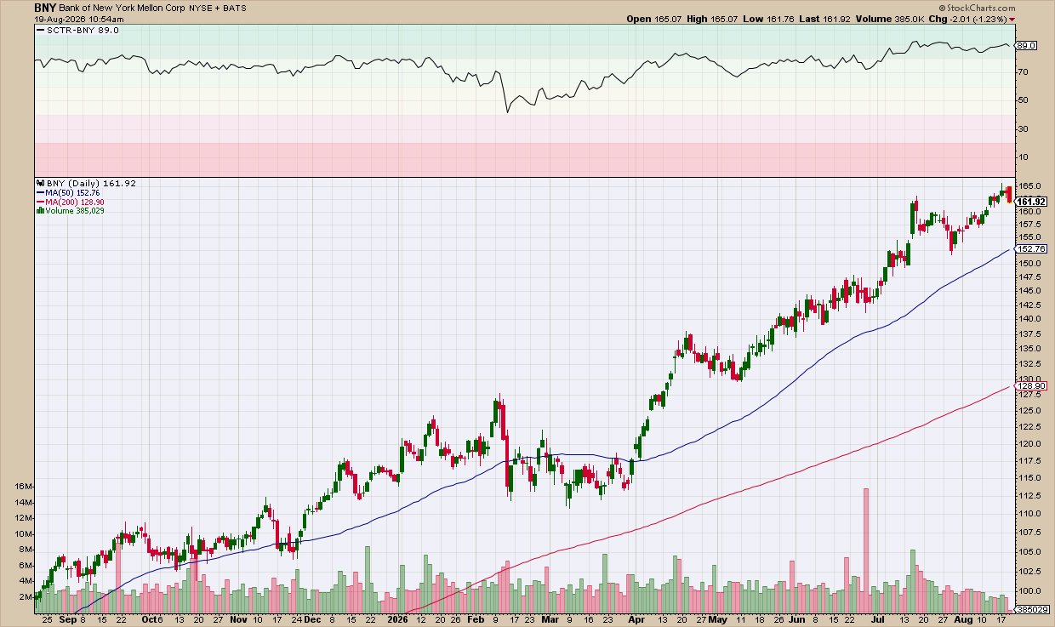Click the tallest red volume spike bar
1055x627 pixels.
click(866, 550)
